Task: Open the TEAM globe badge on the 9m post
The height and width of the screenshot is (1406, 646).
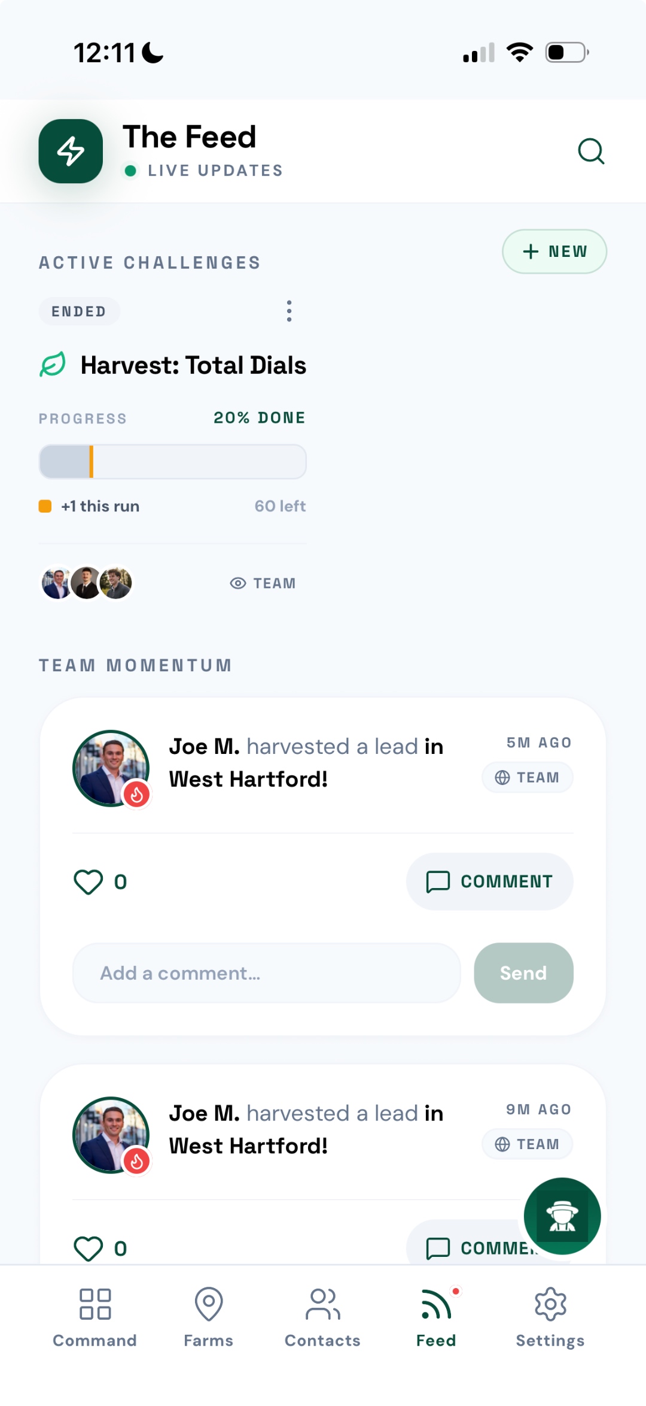Action: coord(527,1143)
